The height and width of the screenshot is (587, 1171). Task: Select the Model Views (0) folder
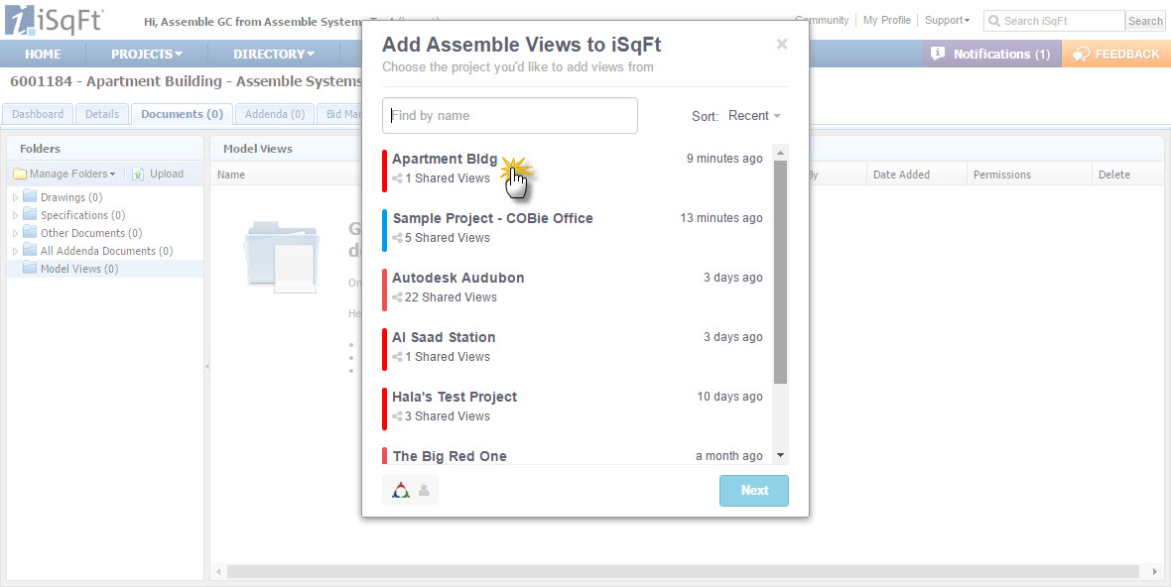(x=105, y=269)
